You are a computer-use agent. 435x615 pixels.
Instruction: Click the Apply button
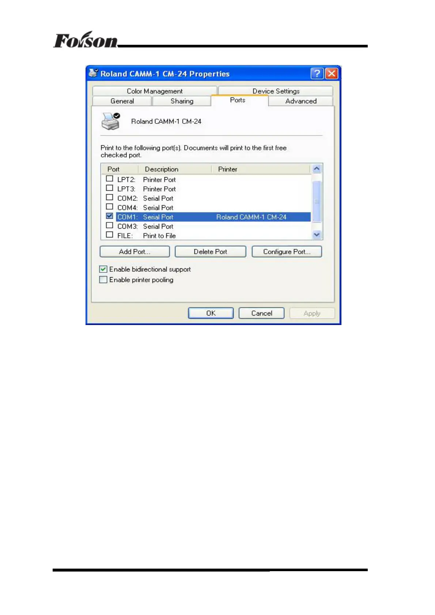click(312, 313)
